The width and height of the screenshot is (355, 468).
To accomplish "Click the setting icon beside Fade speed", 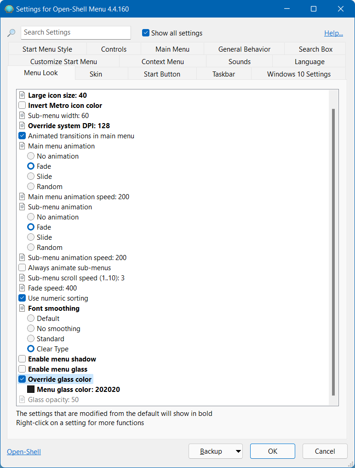I will click(x=22, y=288).
